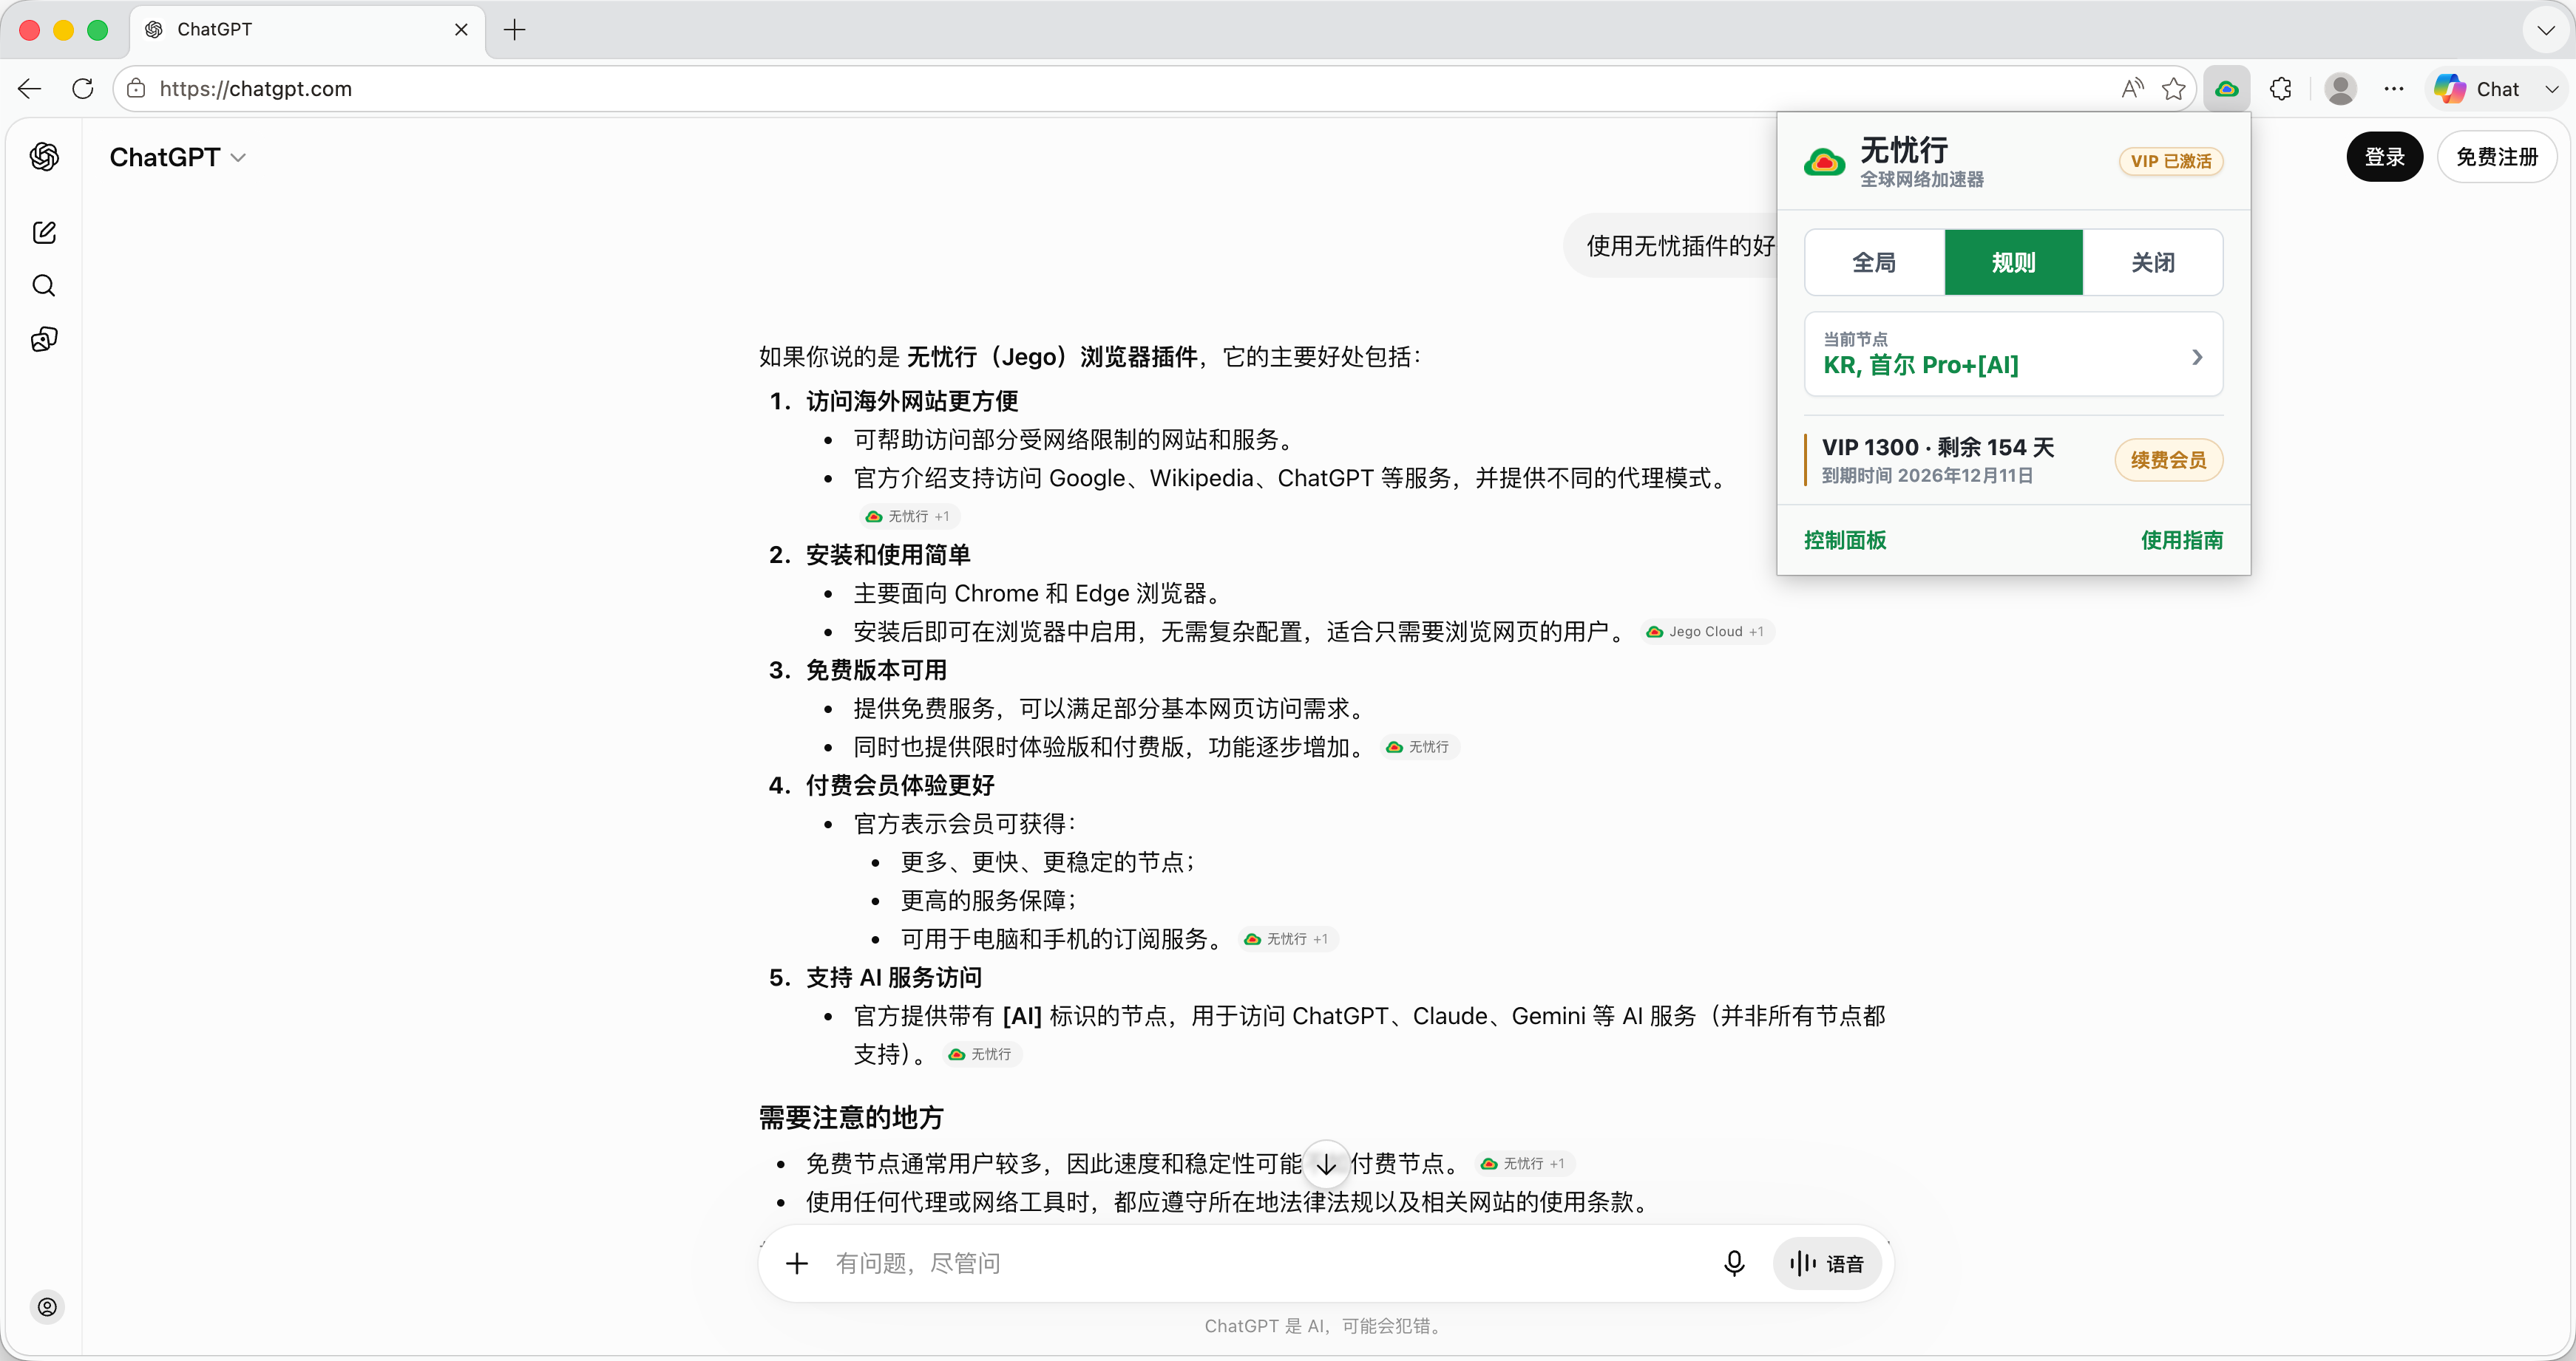
Task: Click the 登录 button
Action: (2384, 157)
